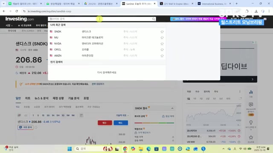Open 기술적 차트 dropdown

(122, 115)
